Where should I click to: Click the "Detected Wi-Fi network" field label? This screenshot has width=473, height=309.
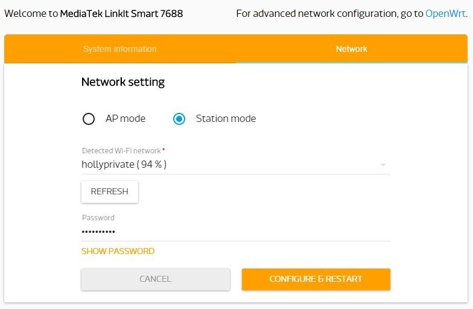121,150
